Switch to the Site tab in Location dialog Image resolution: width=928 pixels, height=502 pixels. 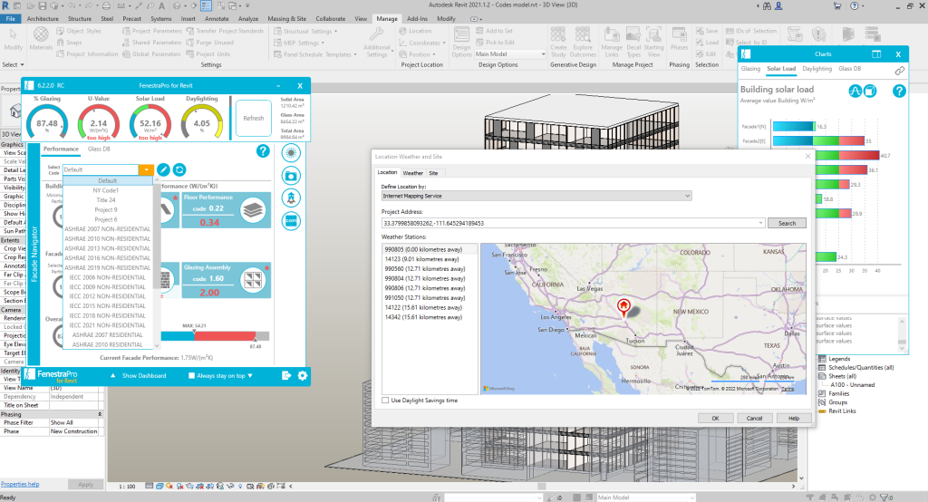pos(433,173)
